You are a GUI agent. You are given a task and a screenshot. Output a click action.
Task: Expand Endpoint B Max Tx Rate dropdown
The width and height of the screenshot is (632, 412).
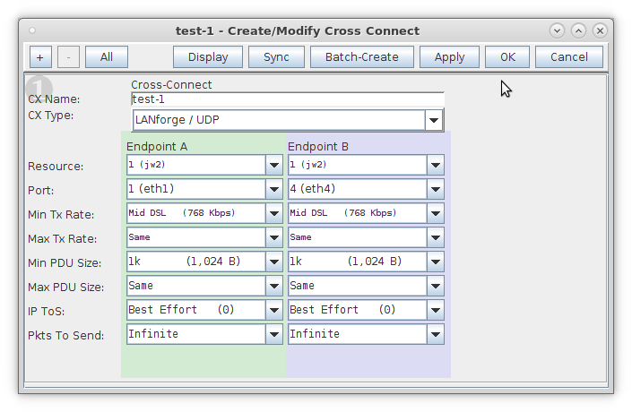(x=435, y=238)
